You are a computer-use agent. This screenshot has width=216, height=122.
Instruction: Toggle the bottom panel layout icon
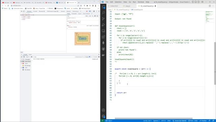tap(196, 2)
